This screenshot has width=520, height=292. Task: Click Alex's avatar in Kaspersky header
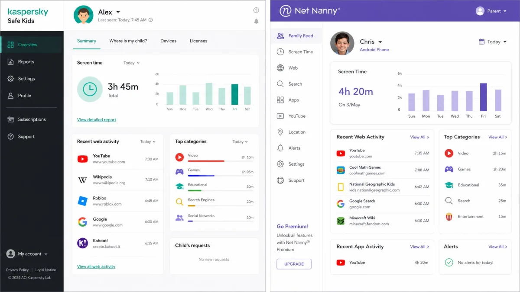[83, 15]
